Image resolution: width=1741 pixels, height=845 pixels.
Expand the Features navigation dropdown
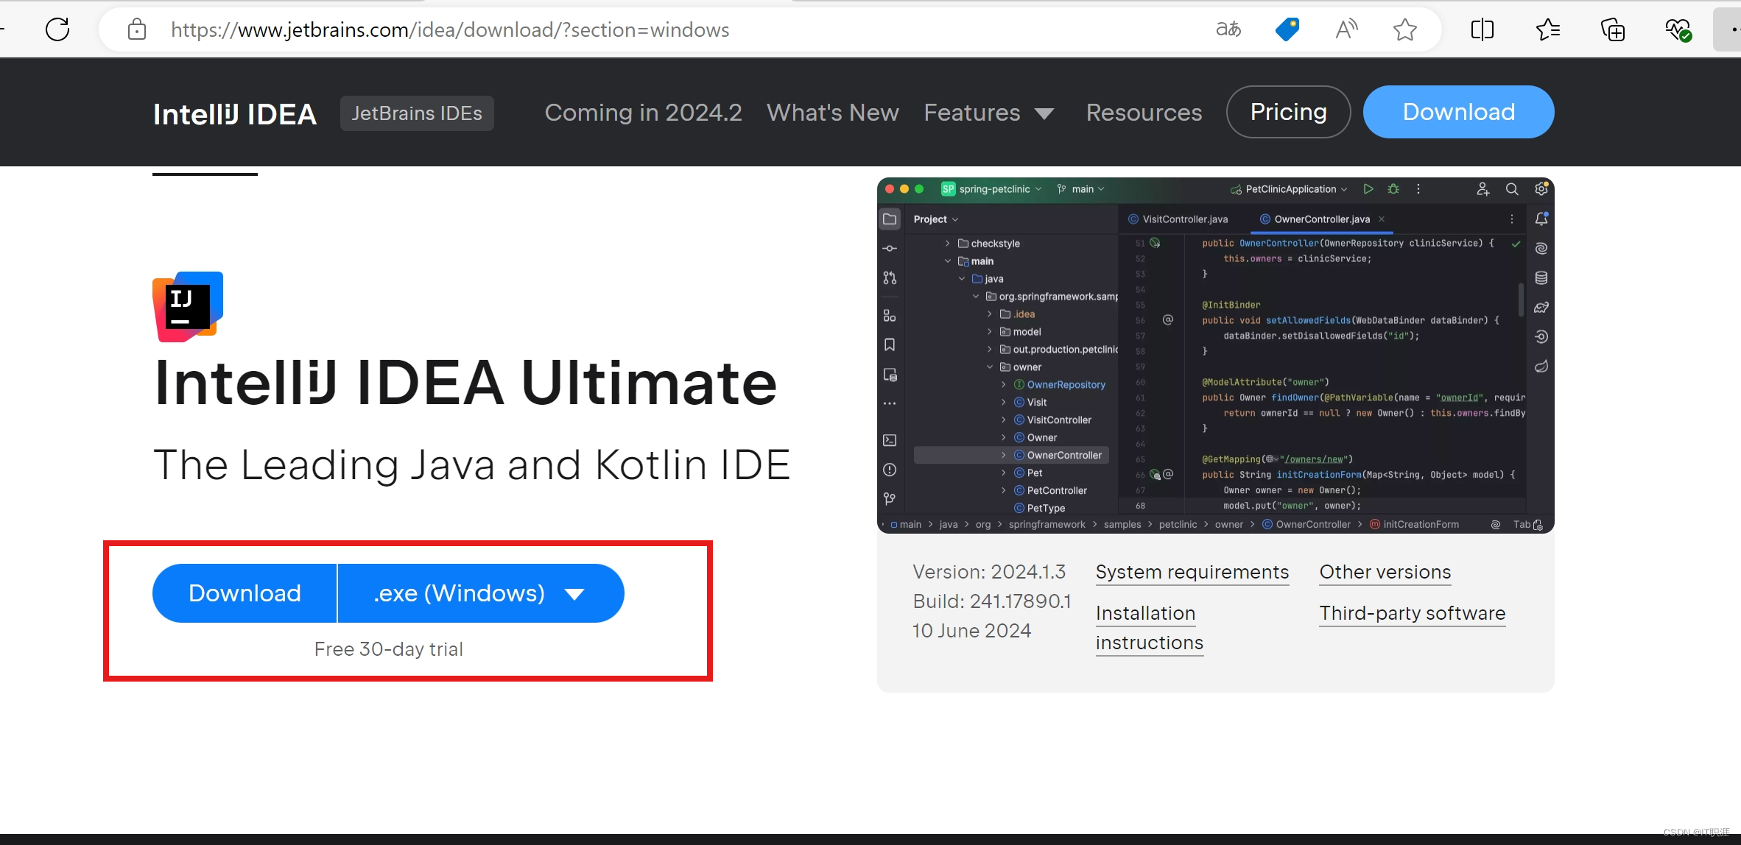[989, 113]
